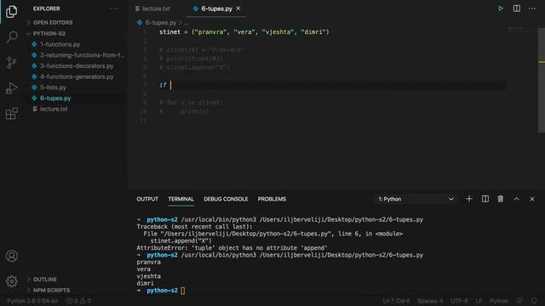Change encoding via UTF-8 status item
This screenshot has width=545, height=306.
pyautogui.click(x=459, y=301)
